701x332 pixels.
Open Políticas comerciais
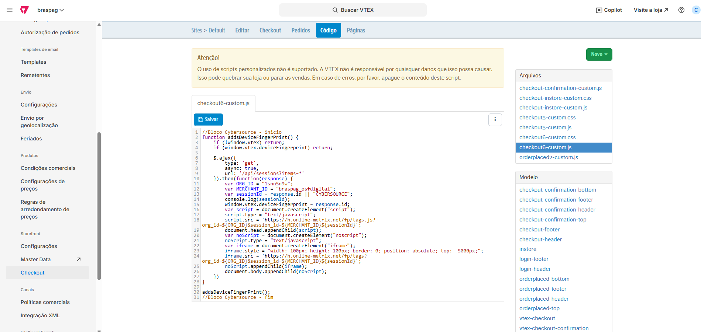pyautogui.click(x=45, y=302)
